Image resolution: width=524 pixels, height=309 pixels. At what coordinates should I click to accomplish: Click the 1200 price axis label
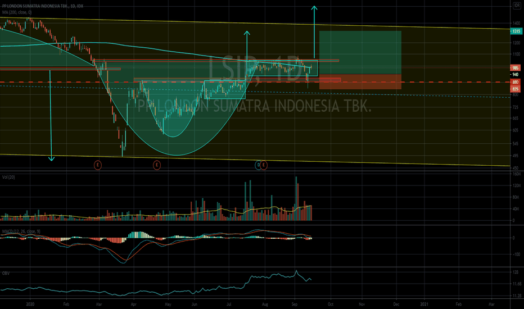(516, 43)
